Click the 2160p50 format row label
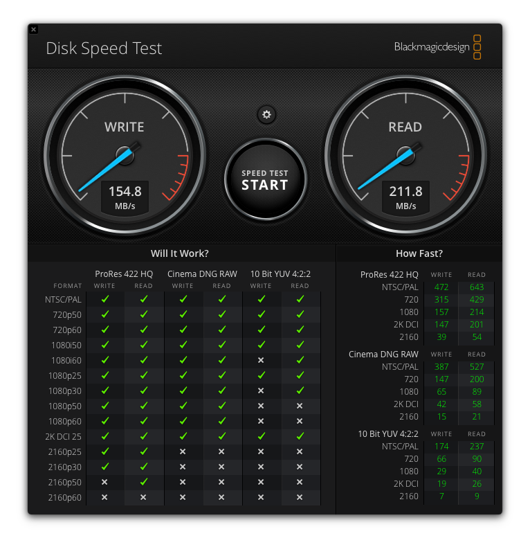 point(65,482)
